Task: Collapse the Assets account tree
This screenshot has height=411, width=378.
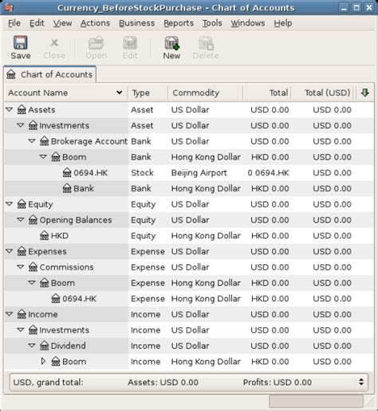Action: (x=10, y=109)
